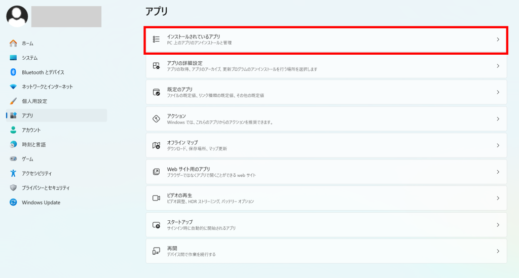Image resolution: width=519 pixels, height=278 pixels.
Task: Open the アプリの詳細設定 row
Action: point(326,66)
